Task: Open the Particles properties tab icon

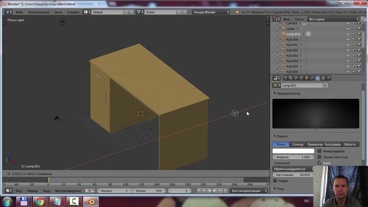Action: [328, 78]
